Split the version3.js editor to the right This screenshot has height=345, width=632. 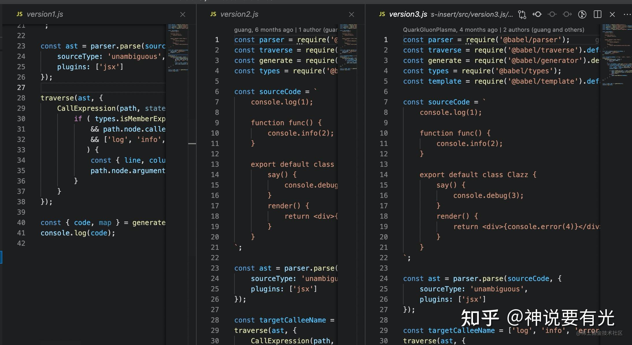click(597, 14)
